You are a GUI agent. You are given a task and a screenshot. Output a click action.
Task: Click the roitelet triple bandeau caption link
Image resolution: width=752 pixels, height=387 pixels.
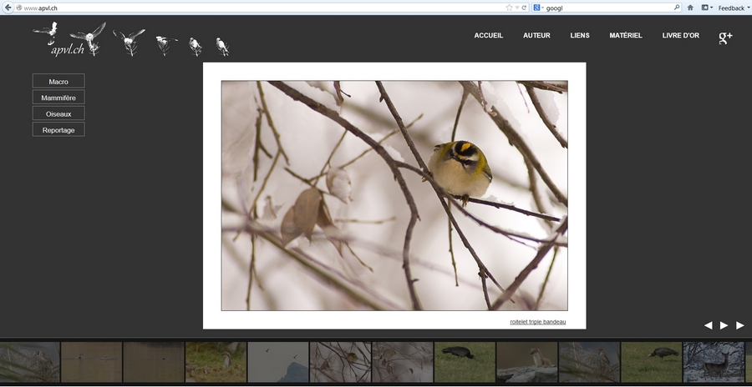537,322
